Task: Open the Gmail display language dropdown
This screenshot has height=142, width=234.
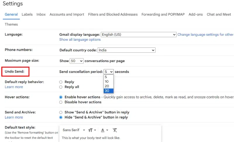Action: click(138, 35)
